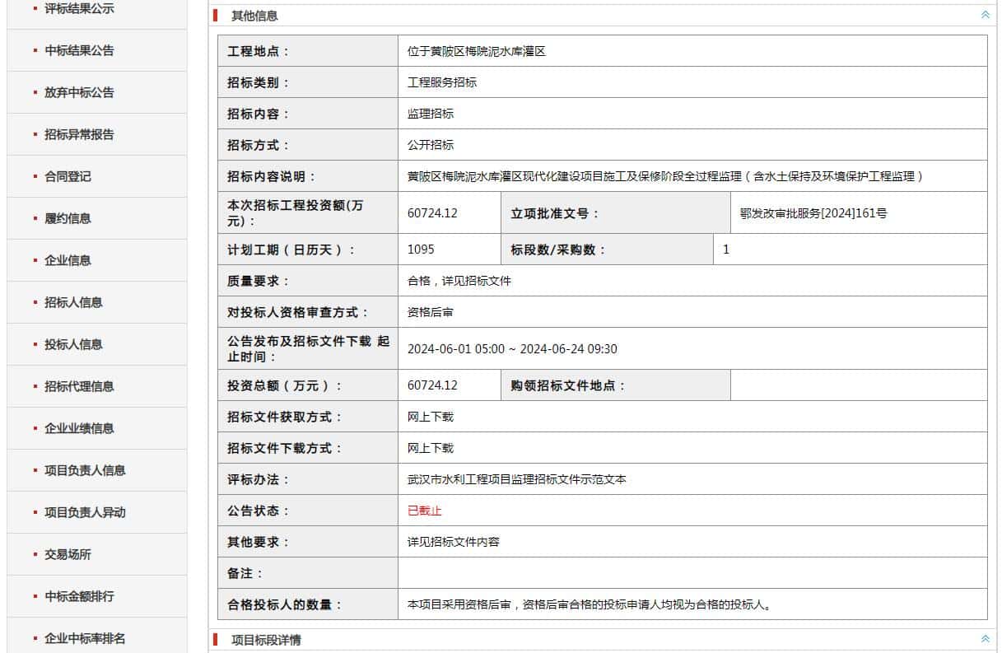Open 评标结果公示 in sidebar
Image resolution: width=1002 pixels, height=653 pixels.
click(x=79, y=9)
